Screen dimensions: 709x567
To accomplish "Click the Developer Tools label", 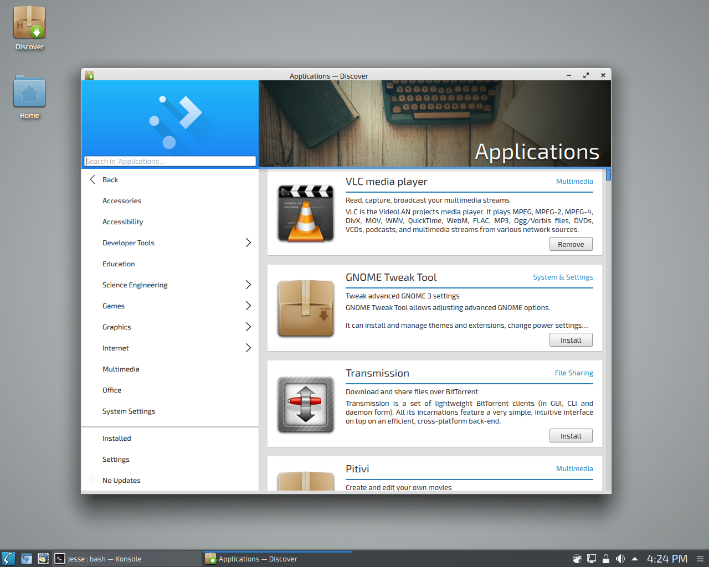I will tap(129, 243).
